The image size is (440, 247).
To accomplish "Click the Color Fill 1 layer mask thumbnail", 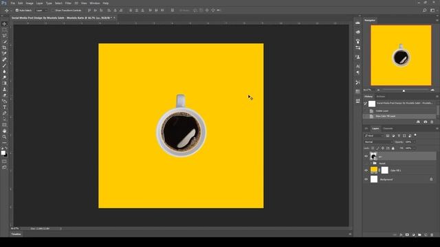I will tap(385, 170).
